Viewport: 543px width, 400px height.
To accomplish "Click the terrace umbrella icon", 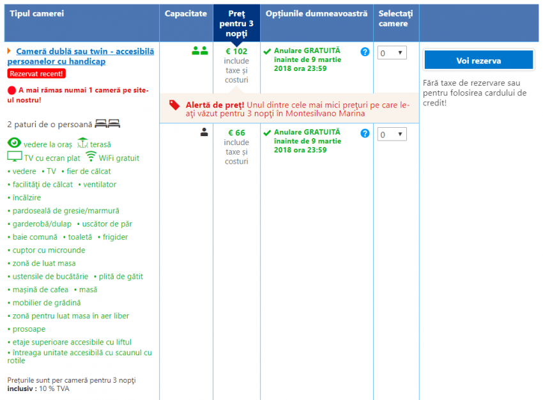I will pos(82,143).
